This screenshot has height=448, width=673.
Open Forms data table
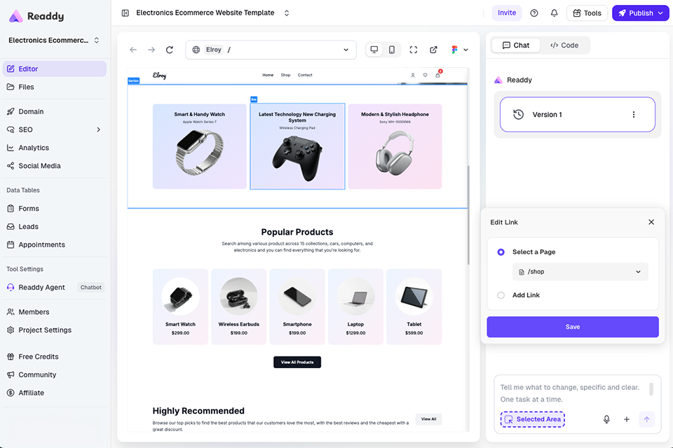coord(55,209)
